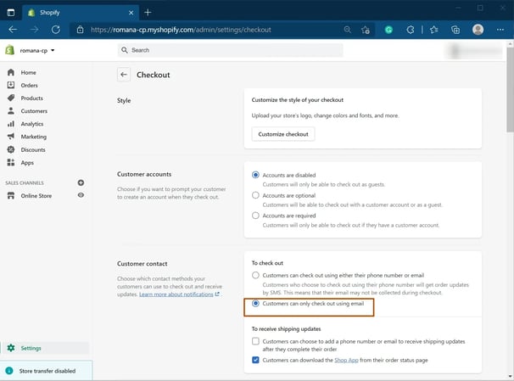The width and height of the screenshot is (514, 381).
Task: Open browser extensions puzzle icon
Action: 410,30
